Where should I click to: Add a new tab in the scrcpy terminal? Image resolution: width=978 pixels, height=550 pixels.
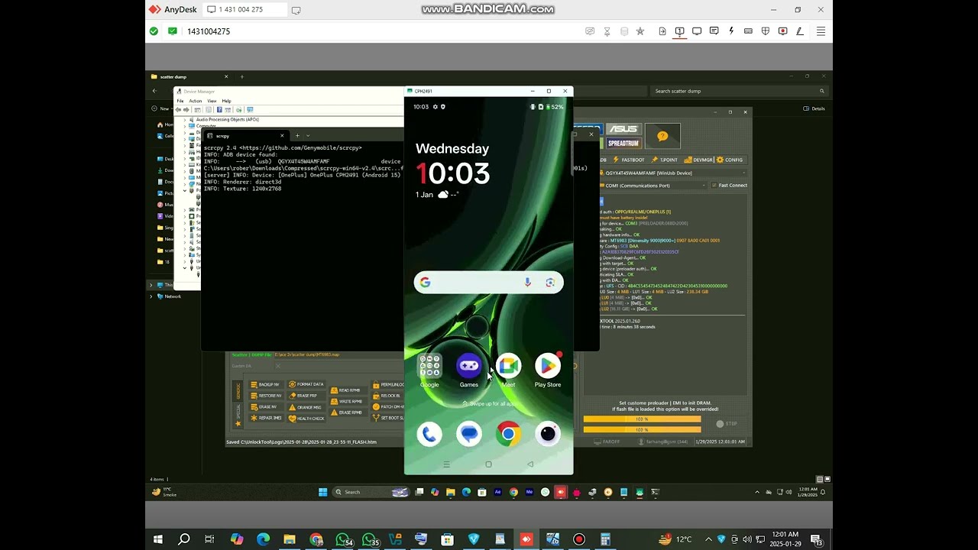(x=297, y=136)
